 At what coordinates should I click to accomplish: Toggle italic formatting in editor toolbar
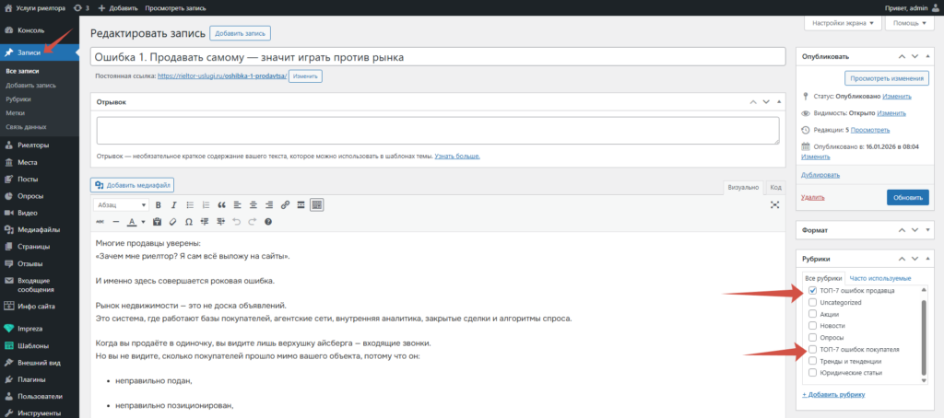(x=174, y=204)
